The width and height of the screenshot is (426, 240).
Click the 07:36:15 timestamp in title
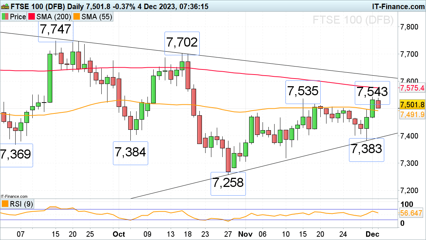click(x=194, y=6)
